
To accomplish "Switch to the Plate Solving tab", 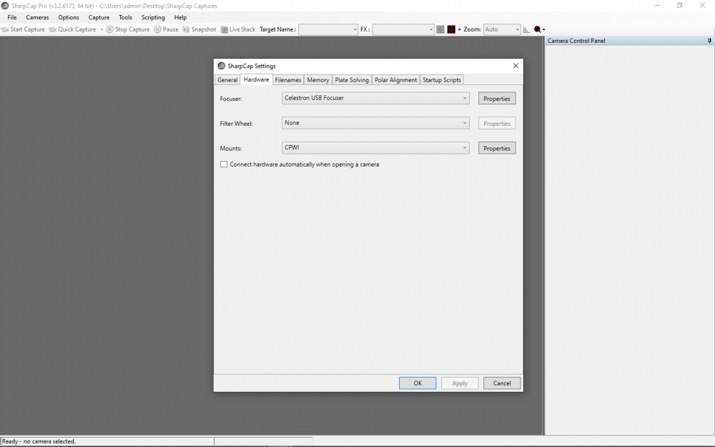I will pyautogui.click(x=351, y=79).
